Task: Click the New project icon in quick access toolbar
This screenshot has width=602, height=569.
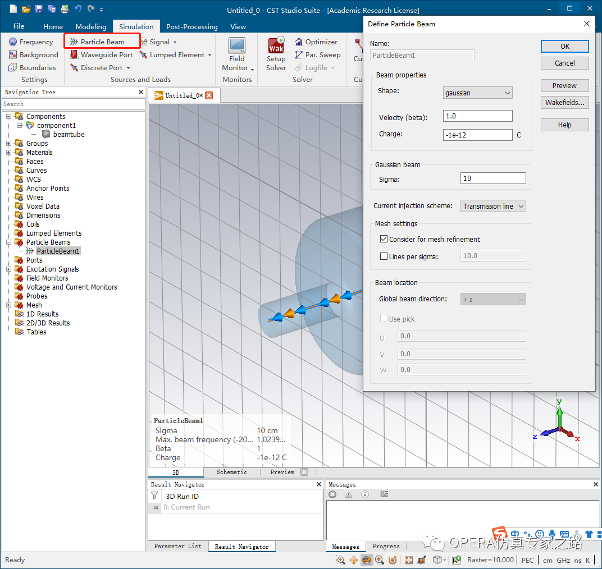Action: tap(13, 9)
